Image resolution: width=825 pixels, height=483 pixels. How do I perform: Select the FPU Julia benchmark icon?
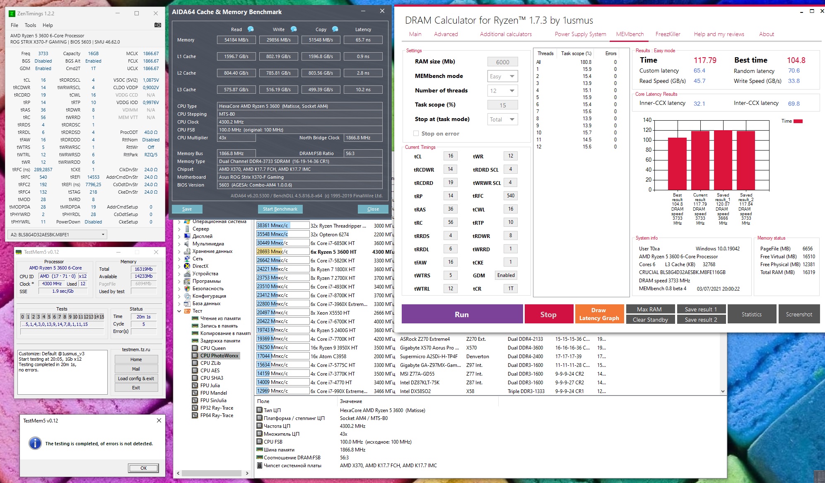coord(195,386)
